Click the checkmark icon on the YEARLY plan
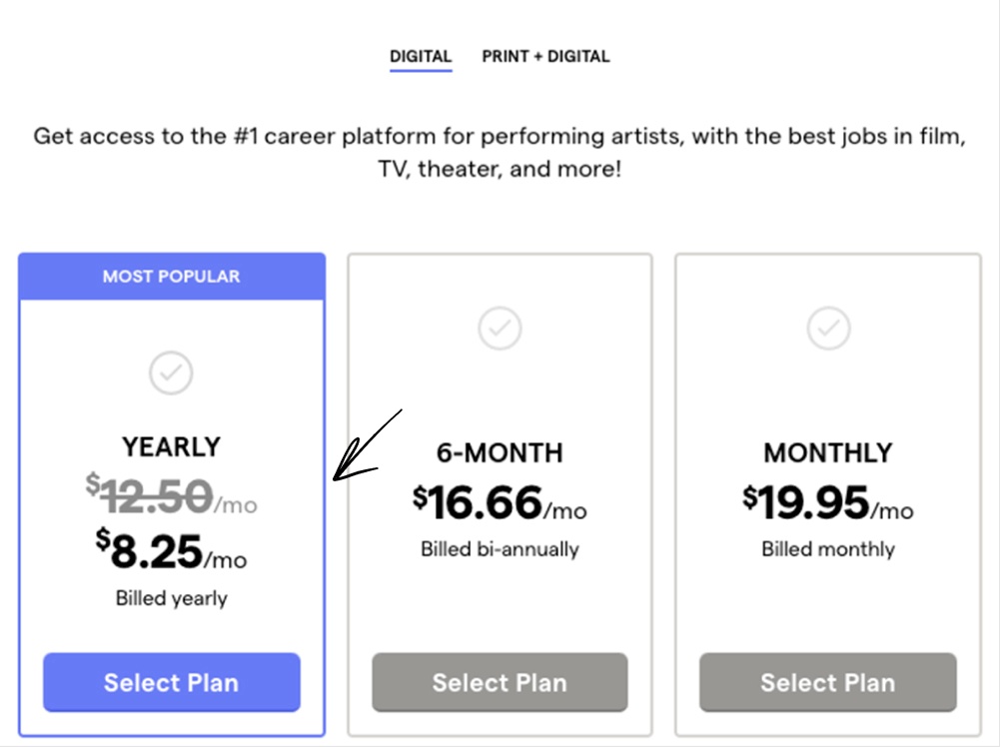 [x=171, y=373]
